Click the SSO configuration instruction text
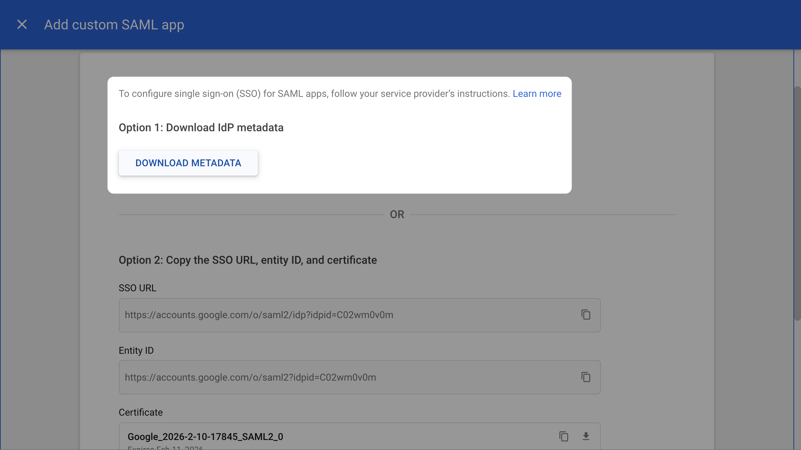The image size is (801, 450). point(314,94)
